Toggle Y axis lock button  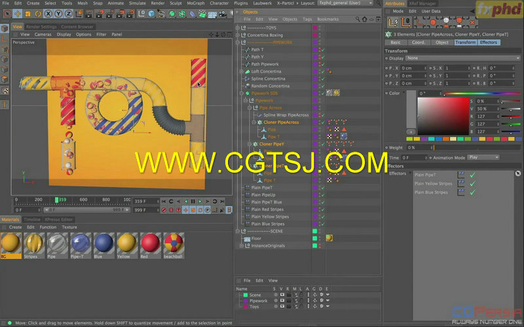coord(58,14)
